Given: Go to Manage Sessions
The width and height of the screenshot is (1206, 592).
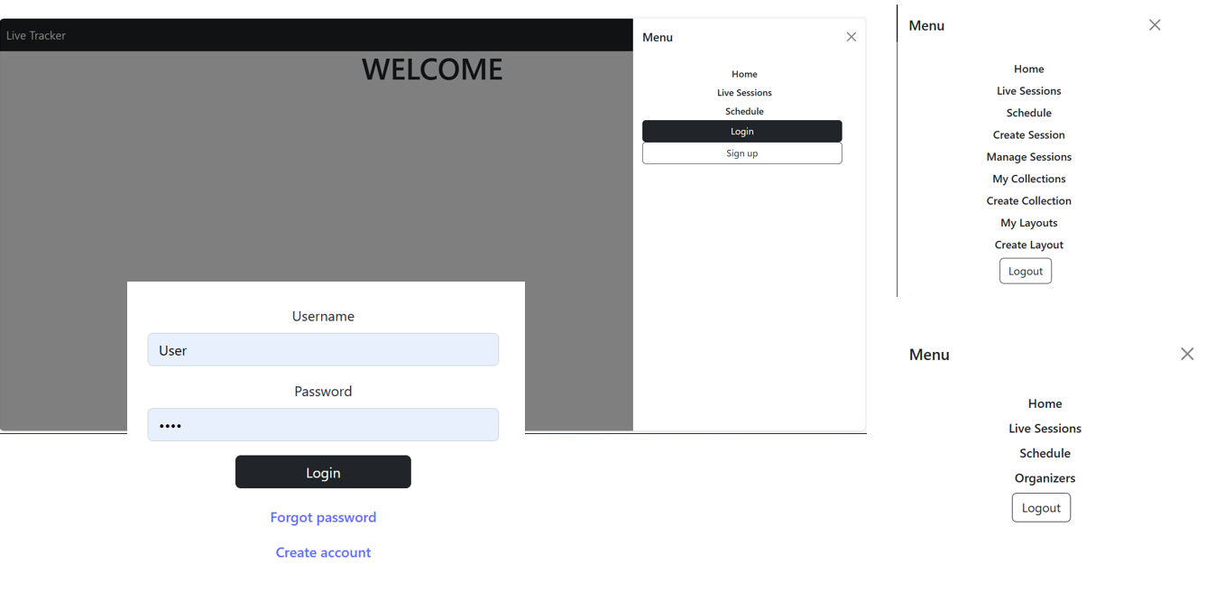Looking at the screenshot, I should coord(1028,157).
